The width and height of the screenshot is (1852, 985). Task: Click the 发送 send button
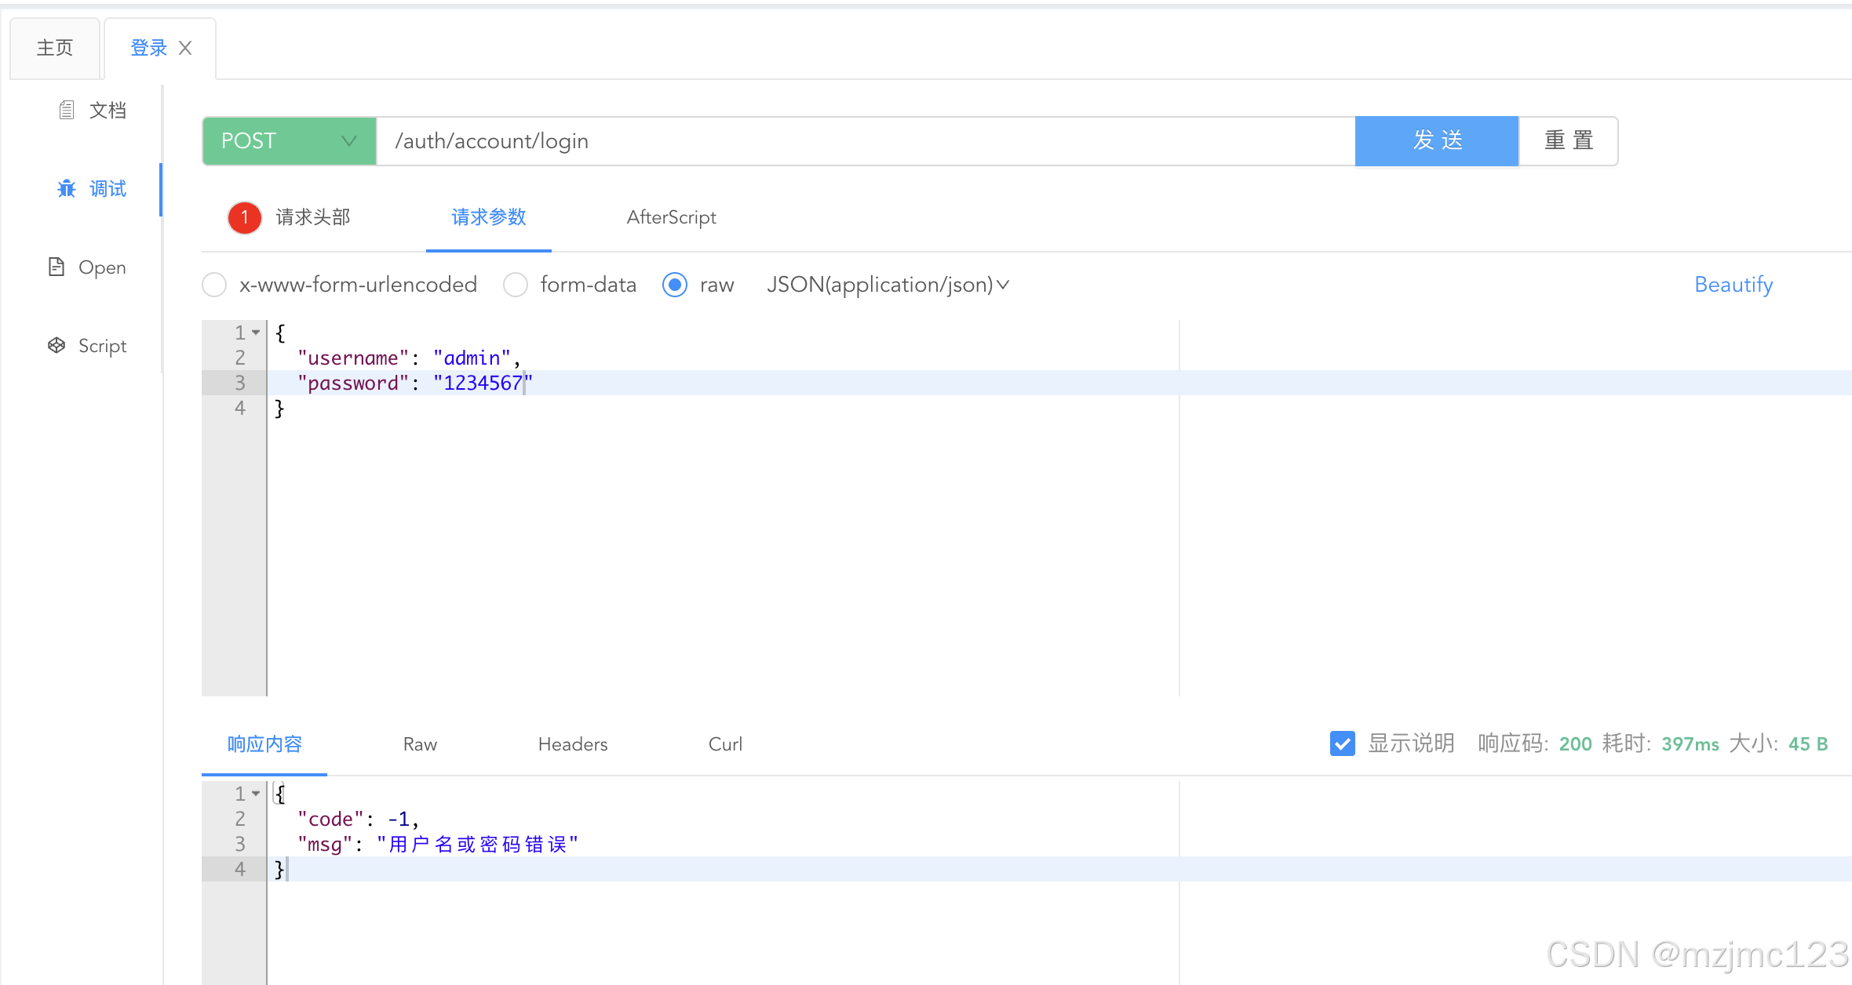1437,141
